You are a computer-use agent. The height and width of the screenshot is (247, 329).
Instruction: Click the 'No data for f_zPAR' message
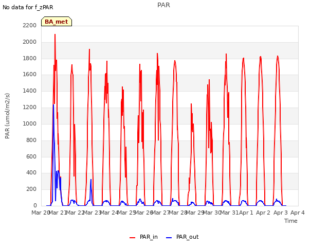[x=28, y=7]
